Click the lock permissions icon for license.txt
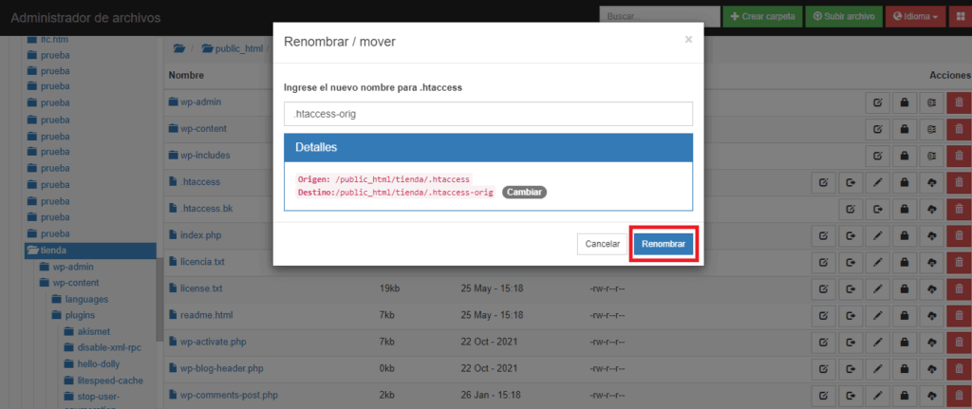 [x=905, y=288]
